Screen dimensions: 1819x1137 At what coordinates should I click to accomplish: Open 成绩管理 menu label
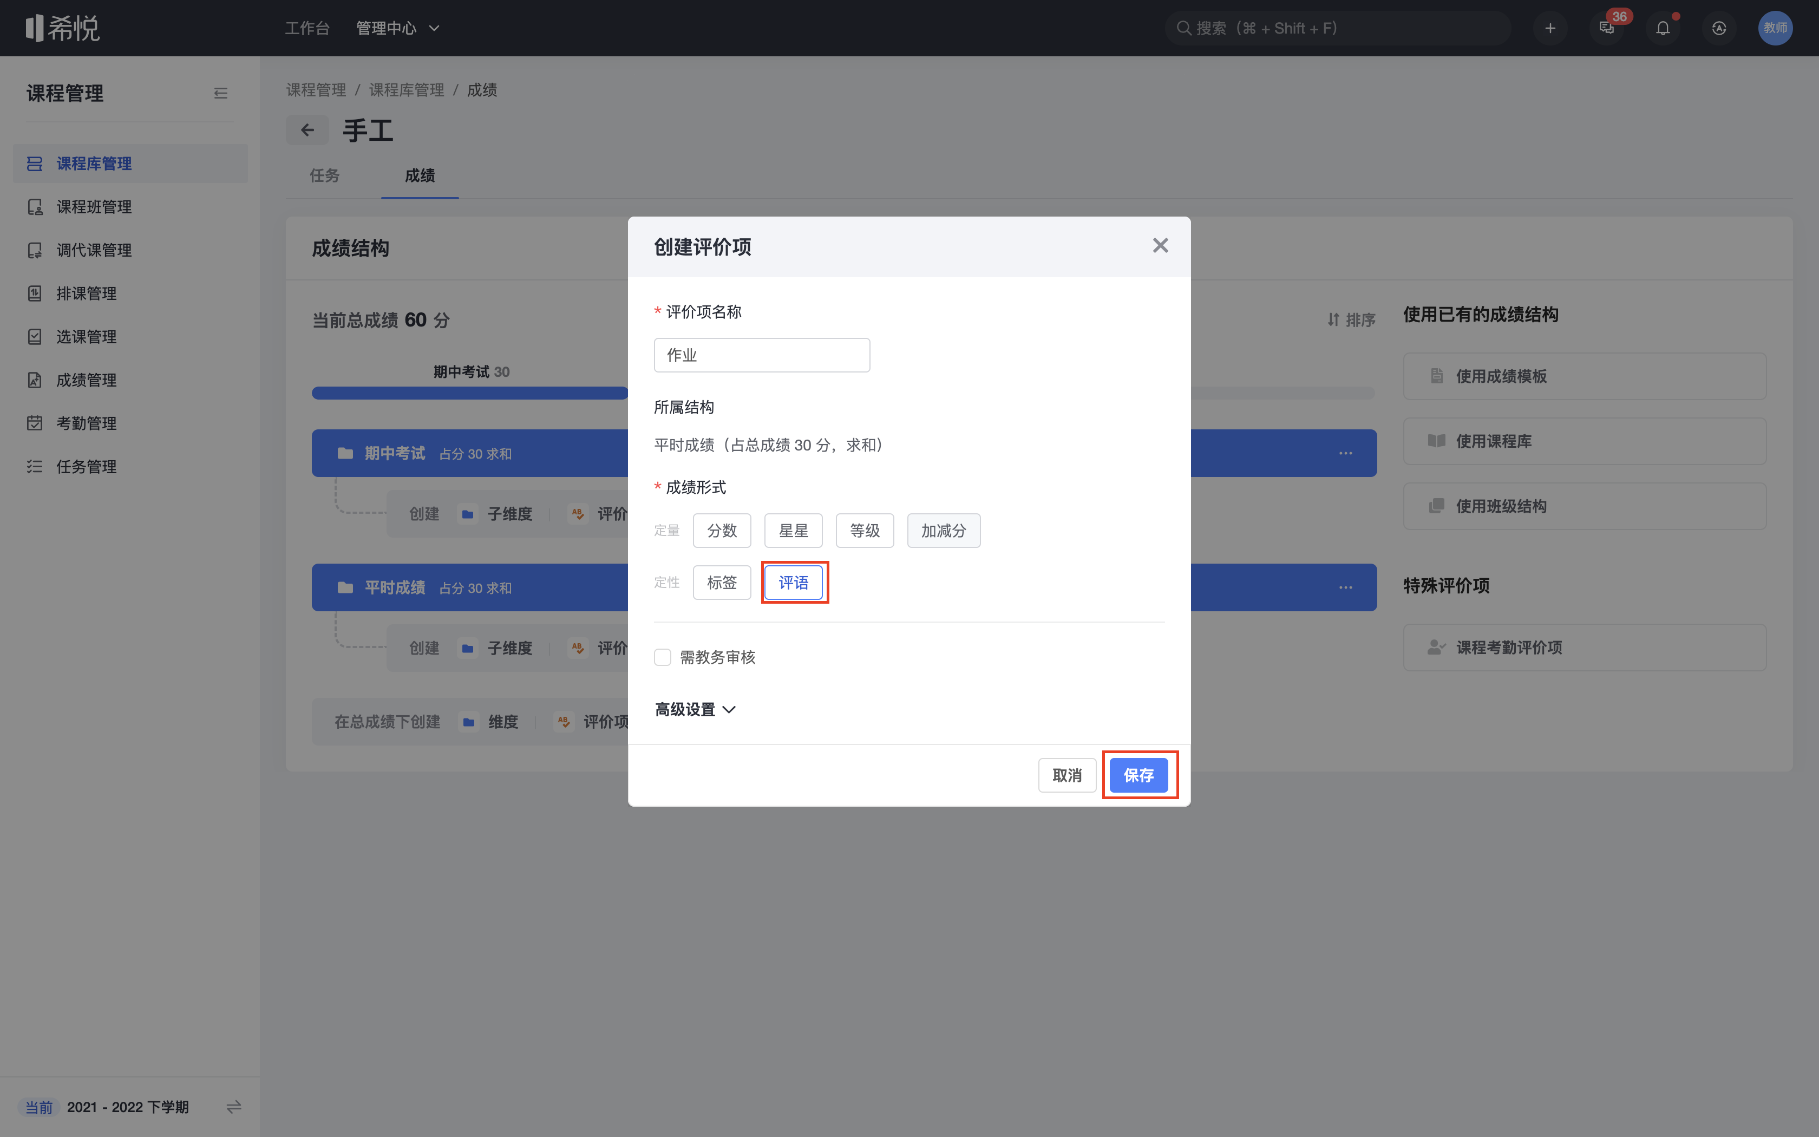tap(87, 380)
